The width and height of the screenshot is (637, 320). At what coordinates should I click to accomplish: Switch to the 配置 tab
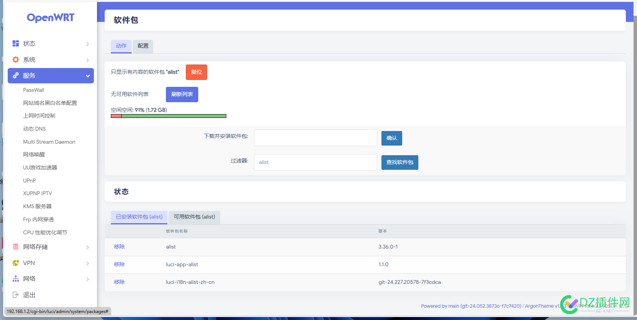(x=143, y=46)
